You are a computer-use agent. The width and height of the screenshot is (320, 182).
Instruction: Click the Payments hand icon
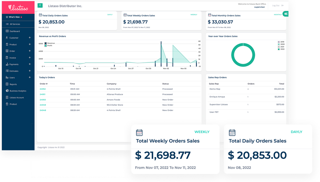[x=7, y=64]
